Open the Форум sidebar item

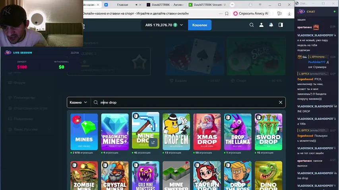pyautogui.click(x=19, y=83)
